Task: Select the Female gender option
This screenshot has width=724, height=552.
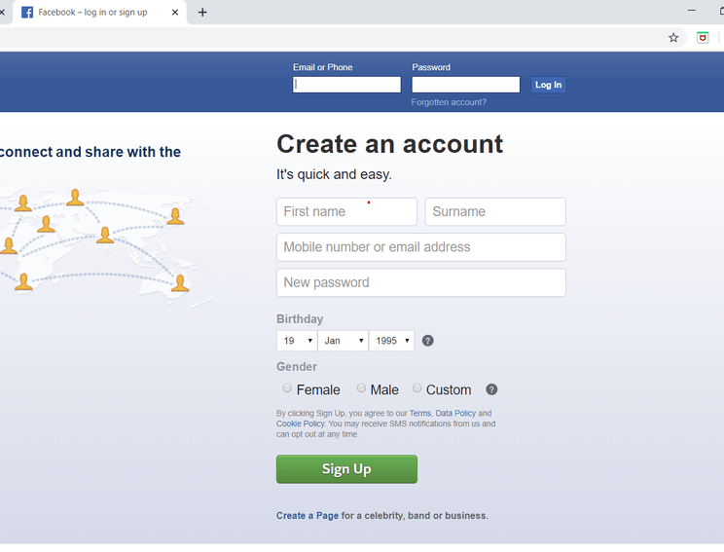Action: point(287,388)
